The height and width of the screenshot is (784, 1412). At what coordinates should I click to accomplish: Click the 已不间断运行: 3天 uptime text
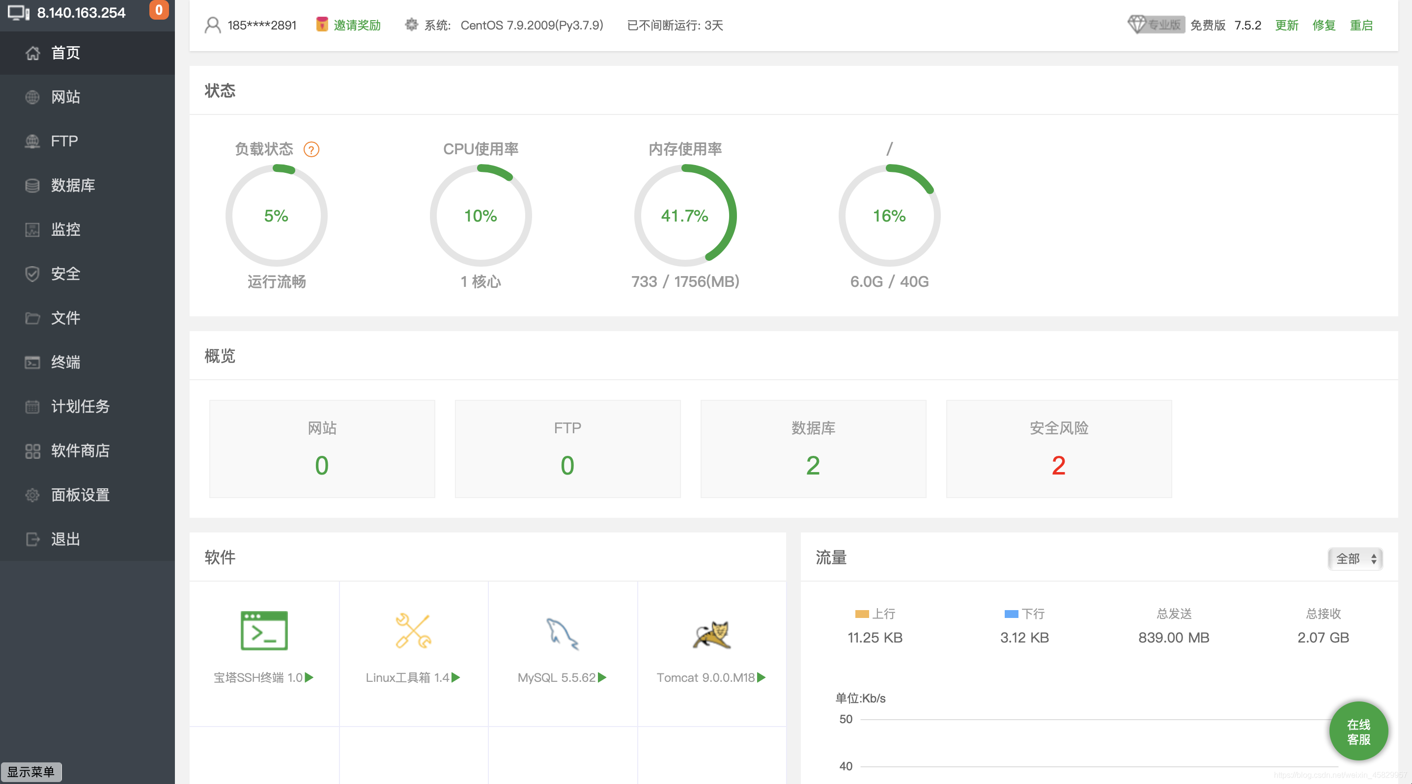coord(675,25)
